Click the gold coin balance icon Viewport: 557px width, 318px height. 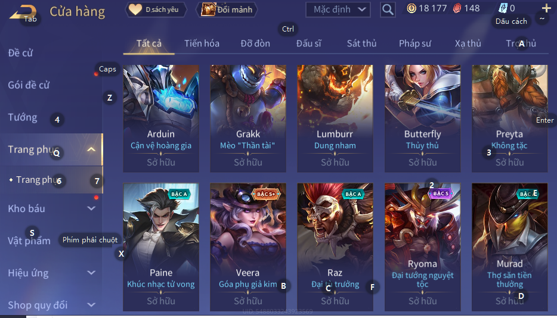coord(411,8)
